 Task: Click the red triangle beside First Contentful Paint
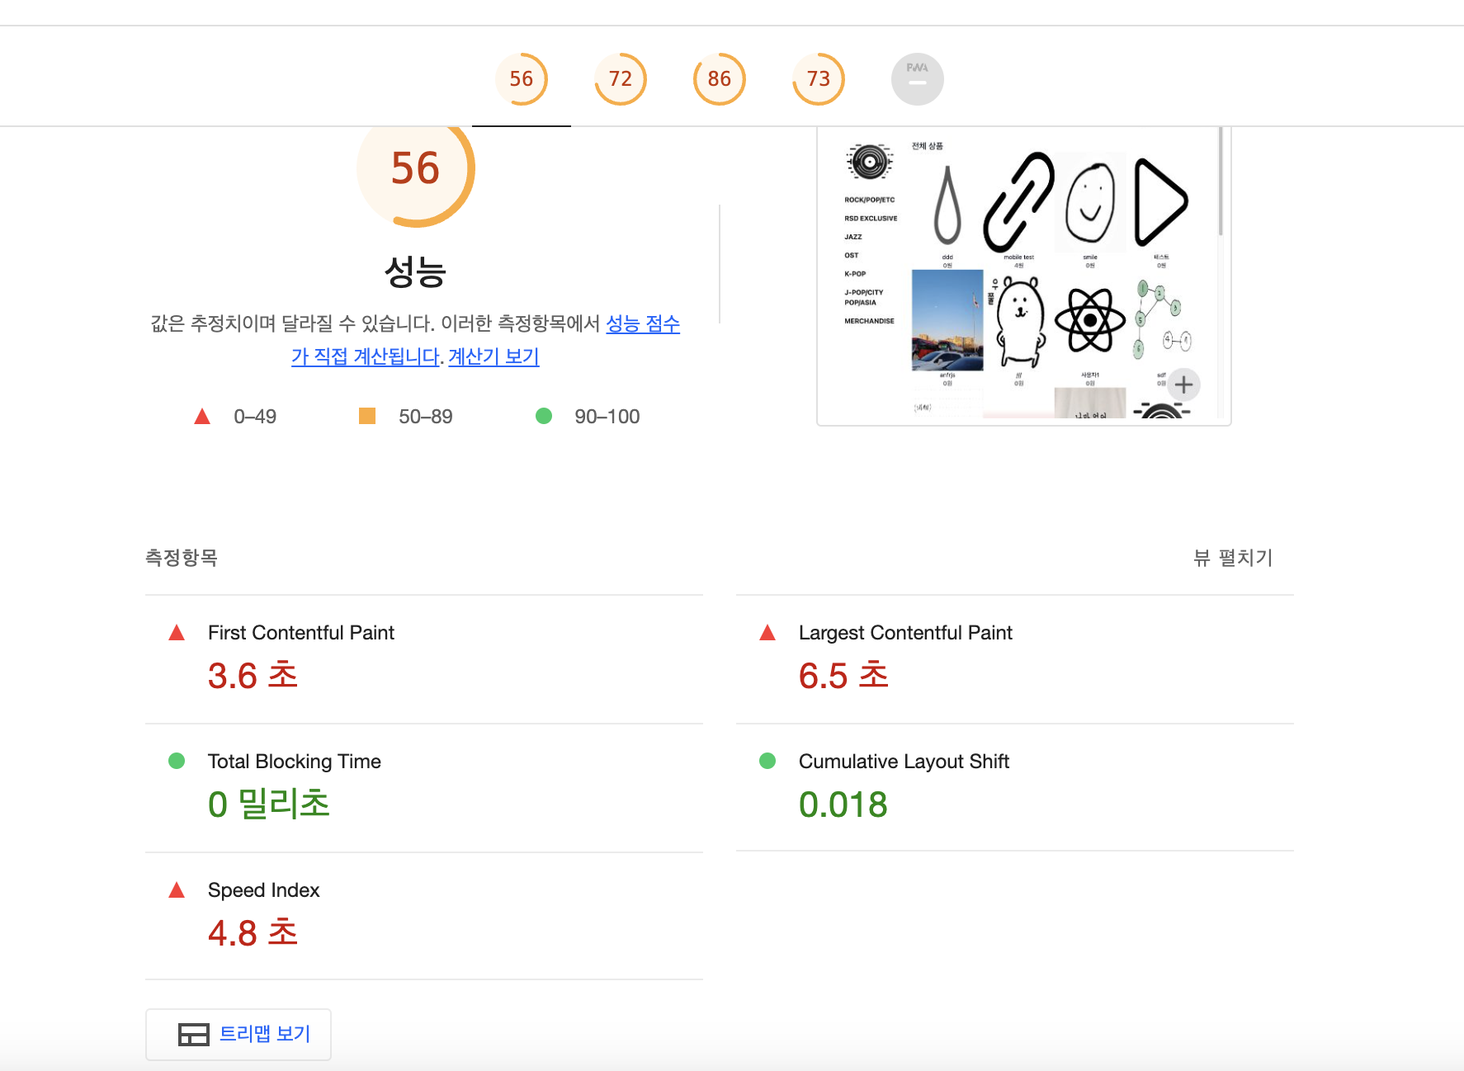tap(177, 633)
